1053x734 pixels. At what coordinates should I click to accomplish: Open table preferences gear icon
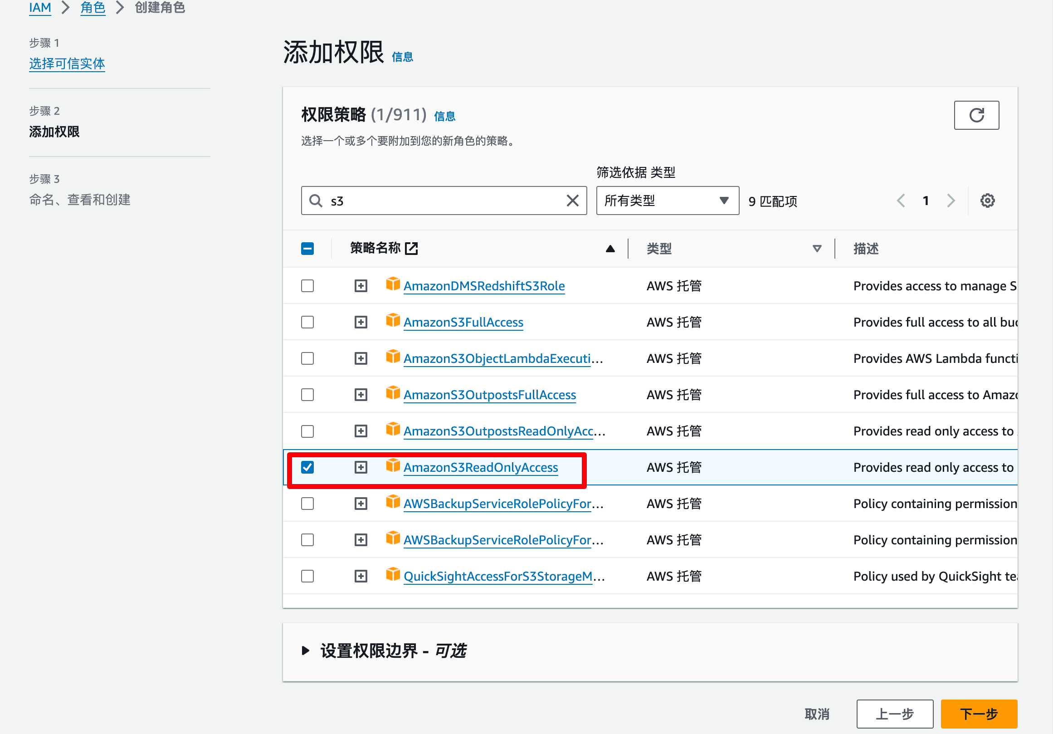pyautogui.click(x=987, y=201)
